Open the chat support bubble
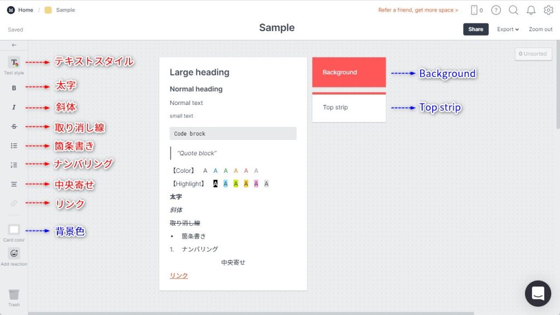560x315 pixels. coord(538,294)
